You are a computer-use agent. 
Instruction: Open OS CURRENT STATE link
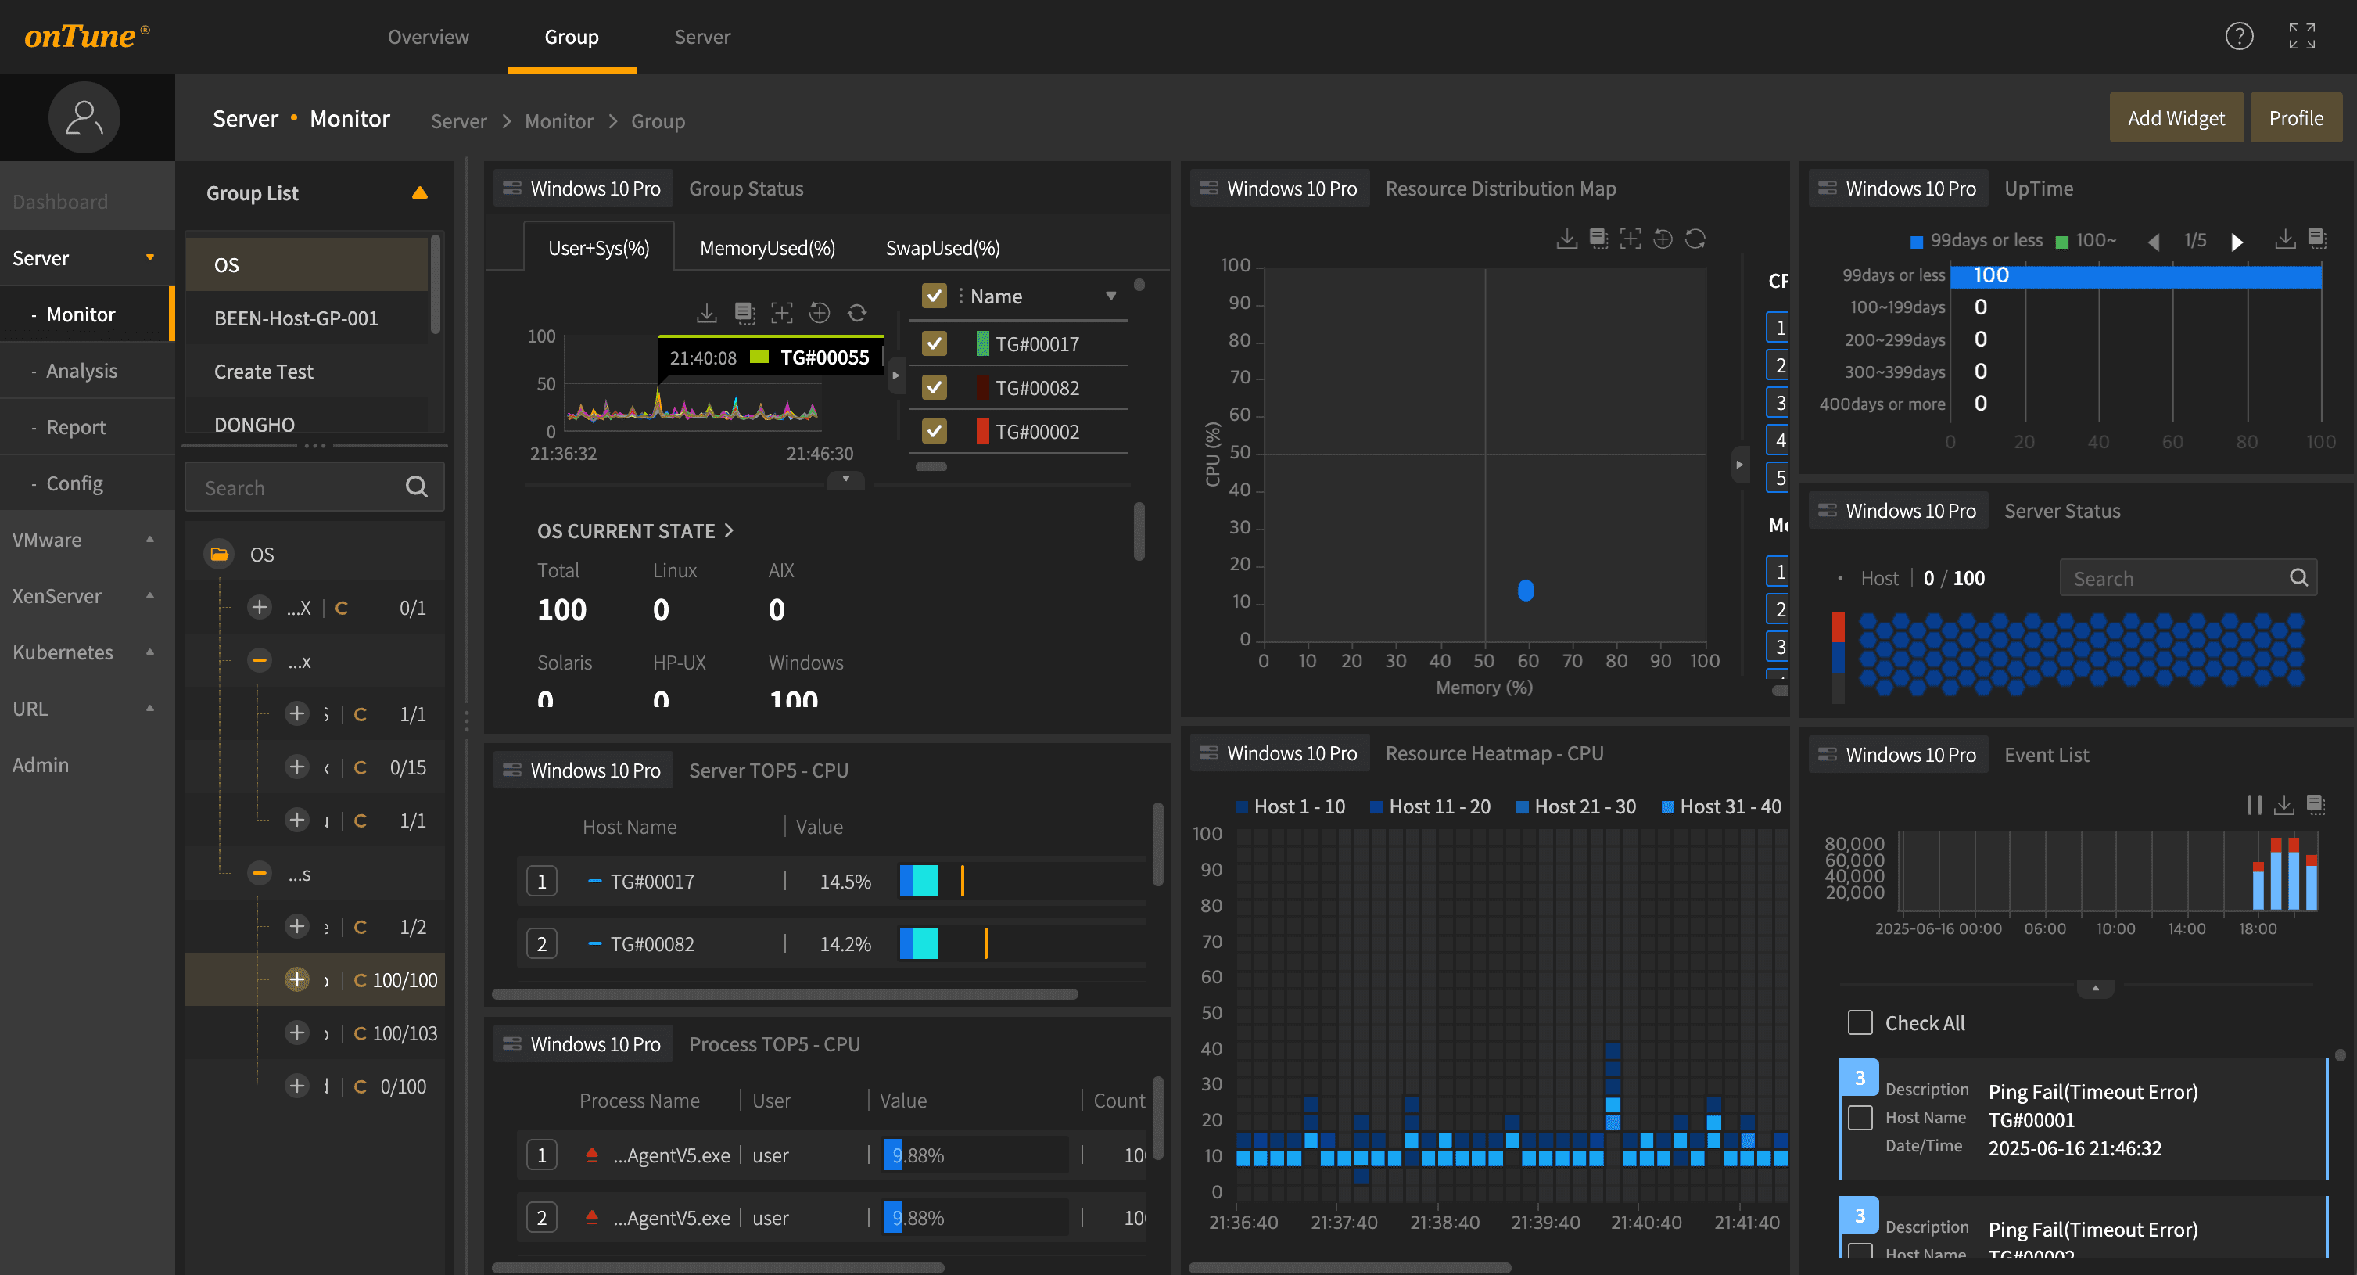click(635, 531)
